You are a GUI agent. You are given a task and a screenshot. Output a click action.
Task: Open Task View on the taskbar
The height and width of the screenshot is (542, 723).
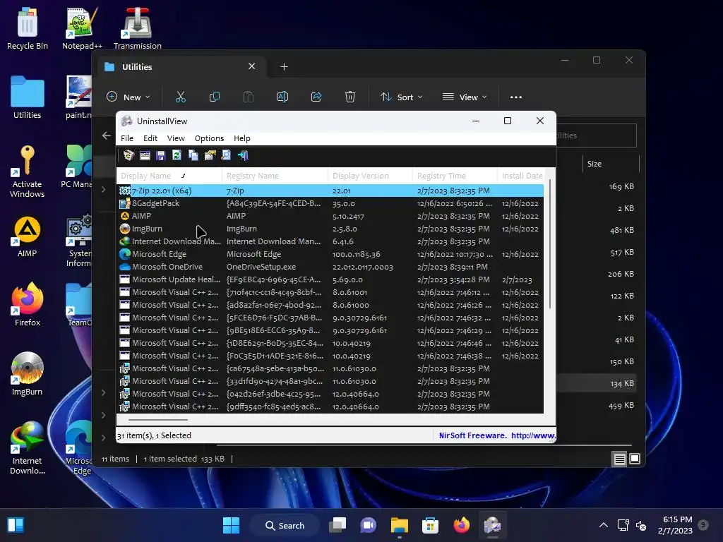[337, 525]
